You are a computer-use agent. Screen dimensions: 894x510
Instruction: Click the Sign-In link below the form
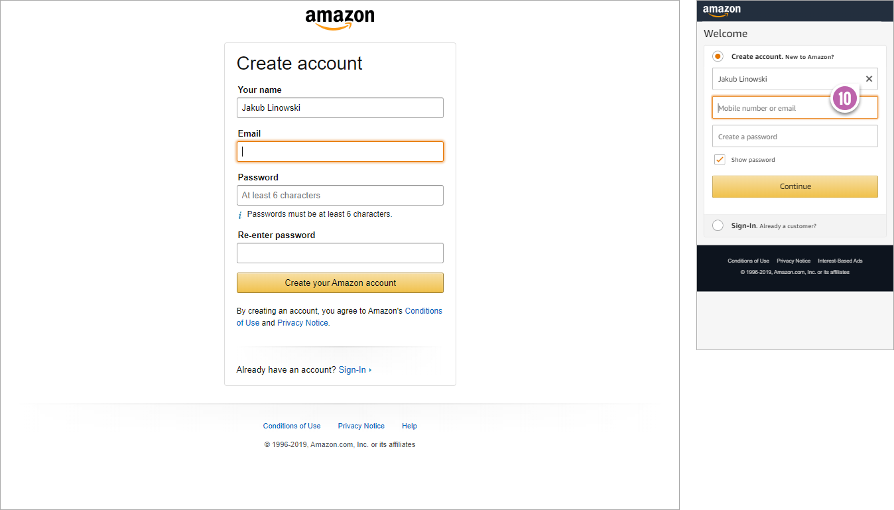tap(353, 369)
